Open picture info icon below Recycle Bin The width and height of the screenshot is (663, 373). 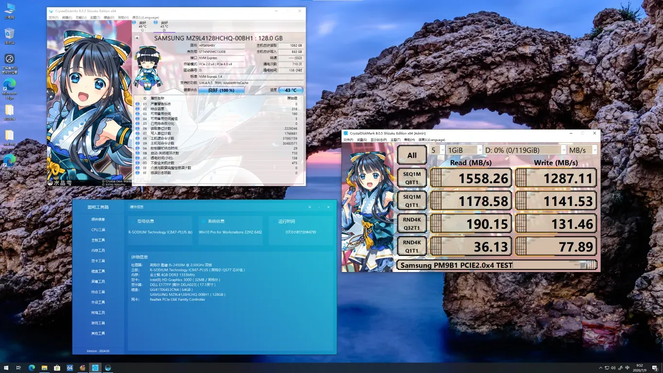[9, 63]
